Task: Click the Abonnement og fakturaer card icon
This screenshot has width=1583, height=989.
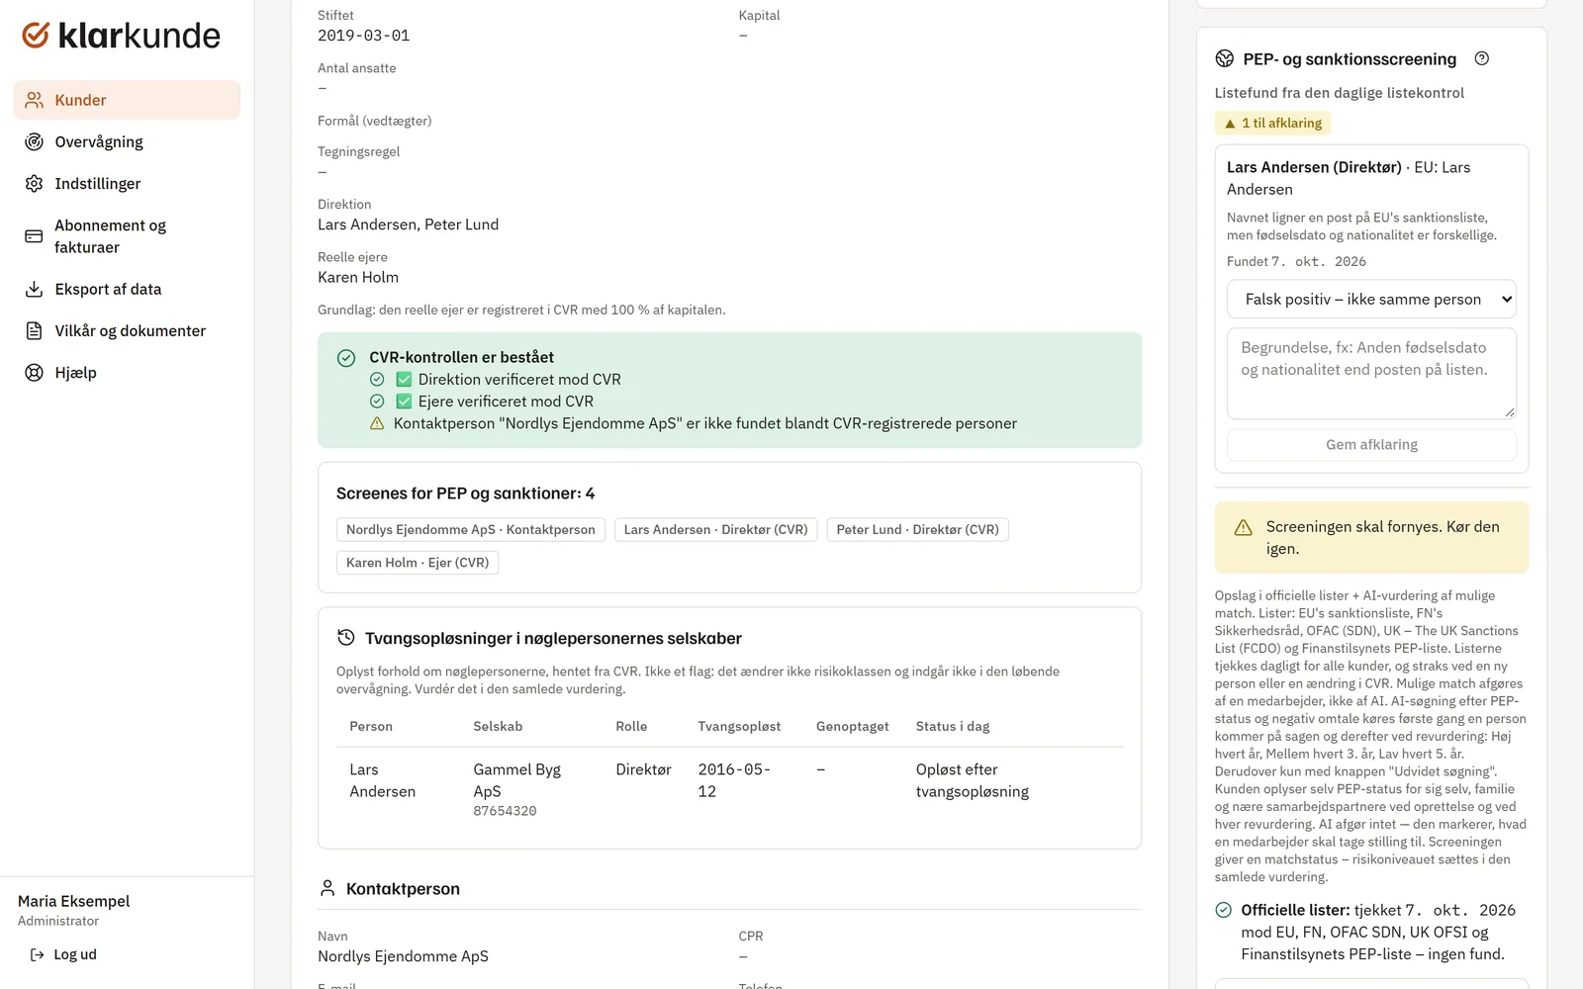Action: point(35,236)
